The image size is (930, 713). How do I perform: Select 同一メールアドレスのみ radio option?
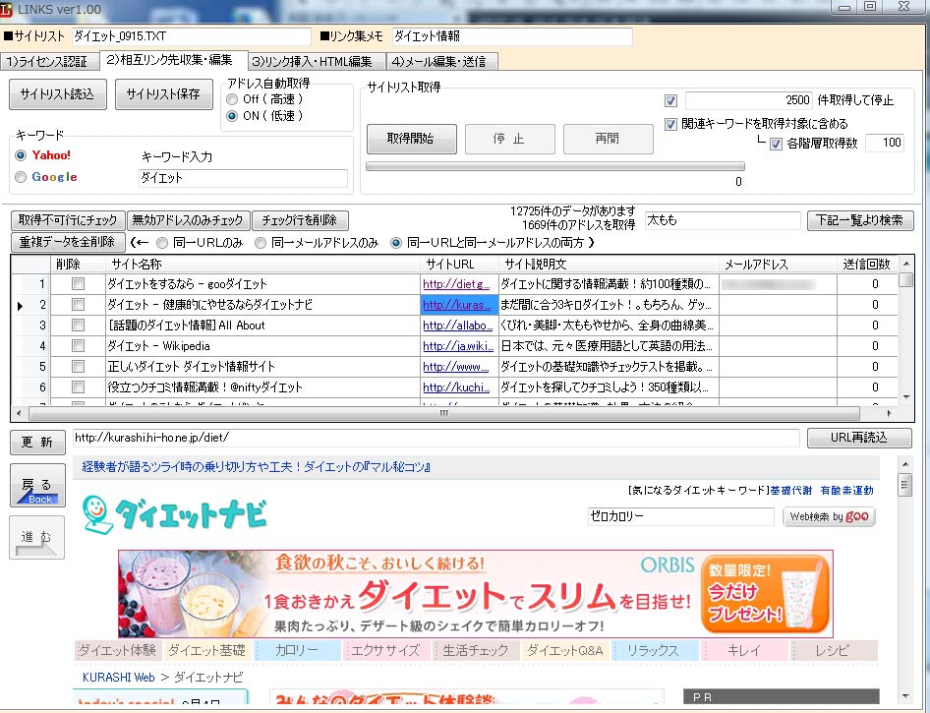tap(261, 243)
